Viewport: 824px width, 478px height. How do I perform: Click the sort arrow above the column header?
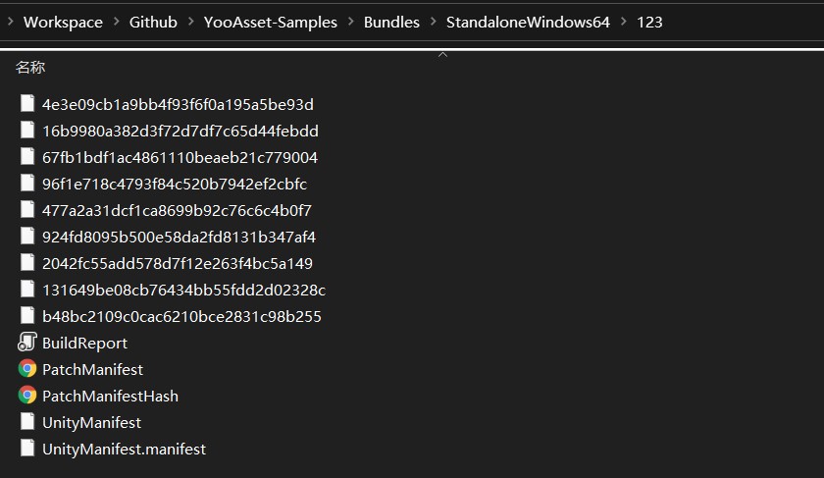tap(443, 55)
